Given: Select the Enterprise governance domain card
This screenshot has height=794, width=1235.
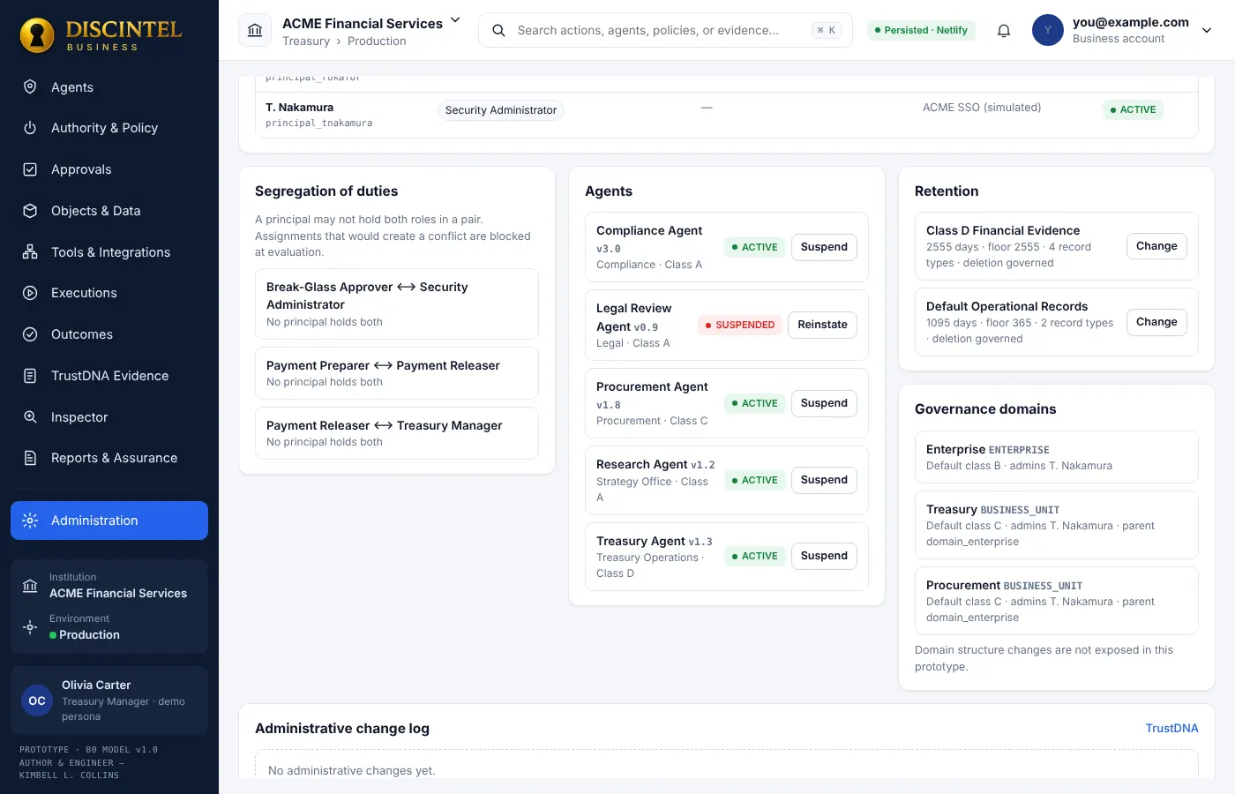Looking at the screenshot, I should (1056, 457).
